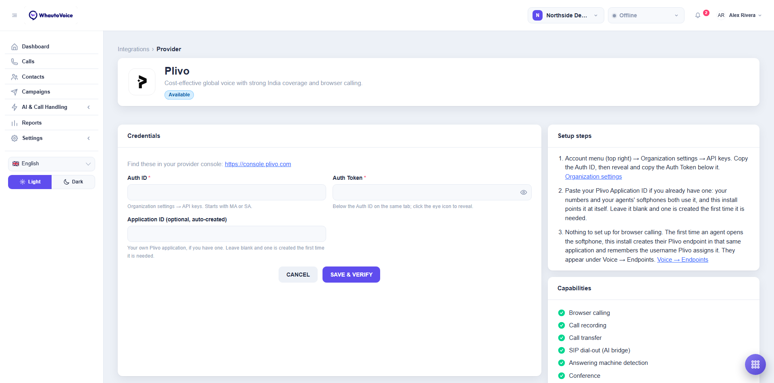
Task: Click the Reports bar chart icon
Action: coord(15,123)
